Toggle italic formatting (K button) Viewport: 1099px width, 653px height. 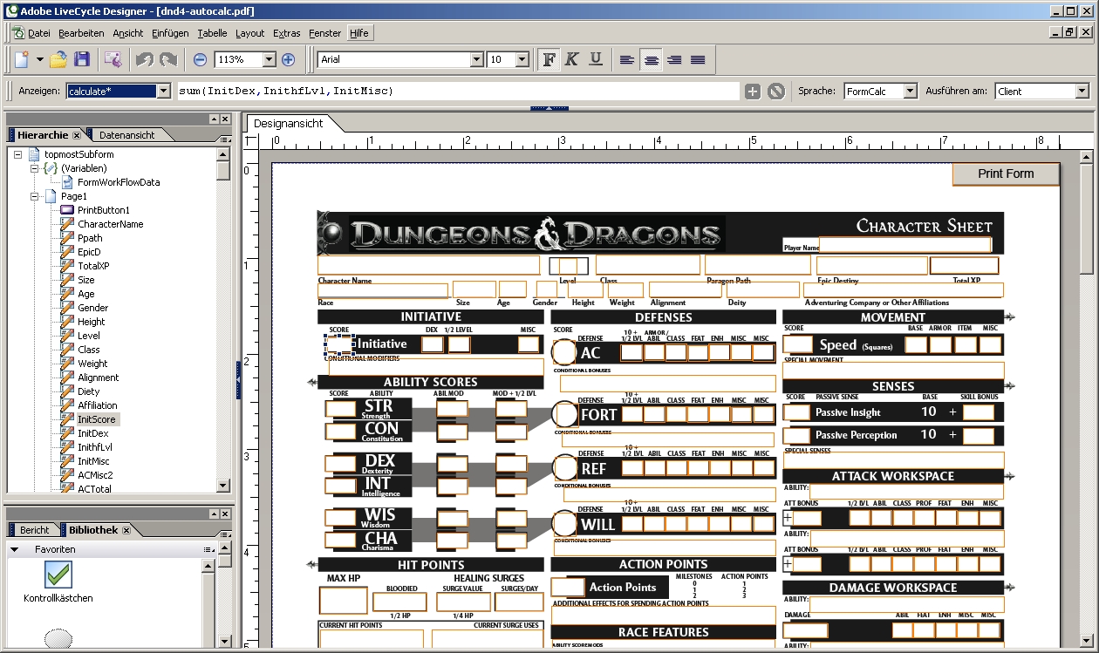572,60
